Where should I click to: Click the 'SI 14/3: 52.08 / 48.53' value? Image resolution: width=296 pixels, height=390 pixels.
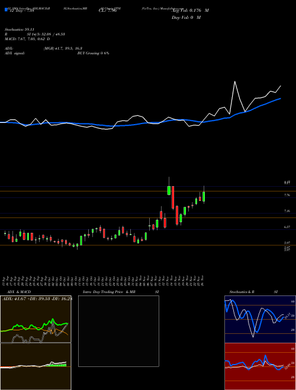coord(46,34)
